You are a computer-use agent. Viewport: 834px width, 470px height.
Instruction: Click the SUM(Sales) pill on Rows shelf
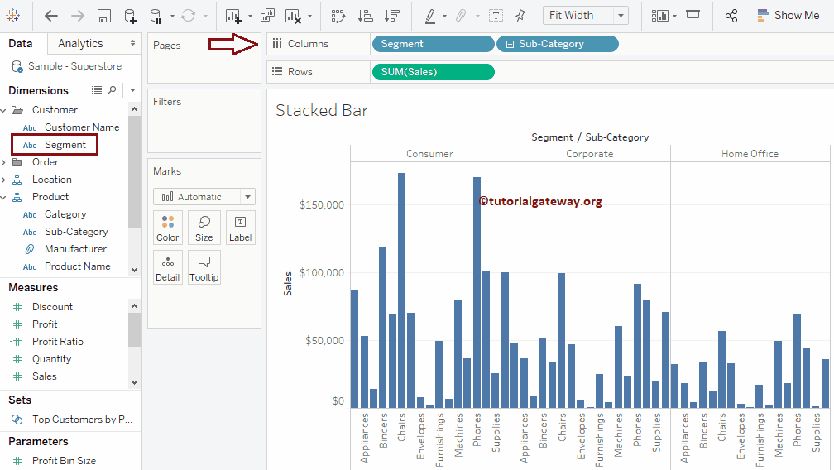[x=433, y=72]
